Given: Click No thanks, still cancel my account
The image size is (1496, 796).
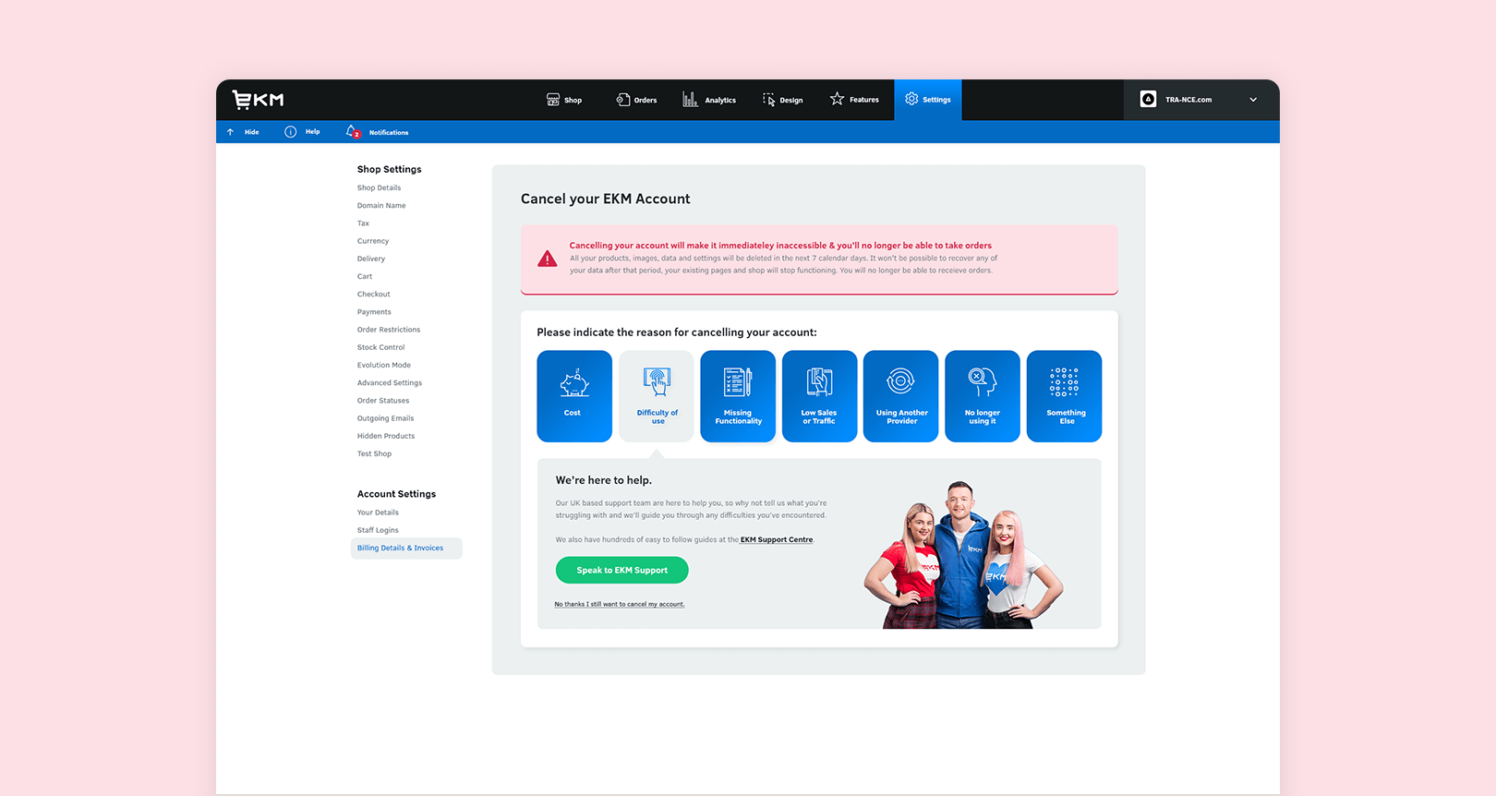Looking at the screenshot, I should click(x=620, y=604).
